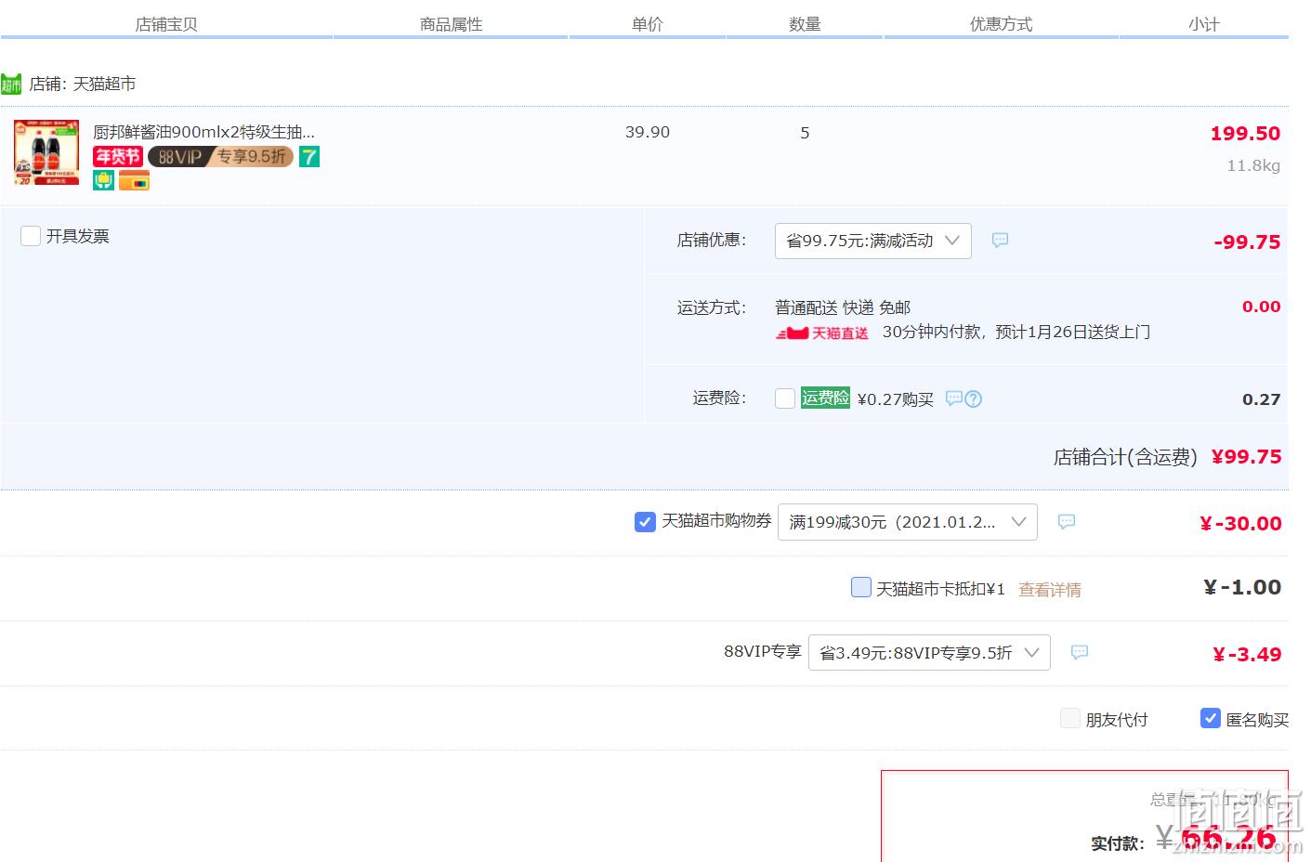Click the 88VIP 专享9.5折 badge
The width and height of the screenshot is (1311, 862).
[x=220, y=157]
